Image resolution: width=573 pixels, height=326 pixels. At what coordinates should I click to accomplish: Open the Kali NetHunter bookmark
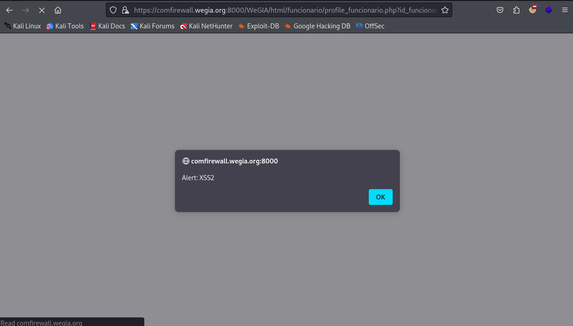point(206,26)
